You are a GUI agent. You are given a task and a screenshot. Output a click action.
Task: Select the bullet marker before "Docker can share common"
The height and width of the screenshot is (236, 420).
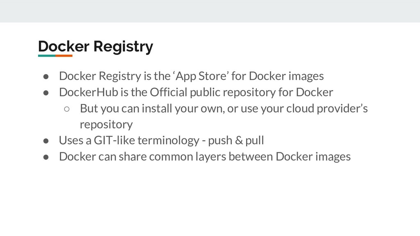46,157
